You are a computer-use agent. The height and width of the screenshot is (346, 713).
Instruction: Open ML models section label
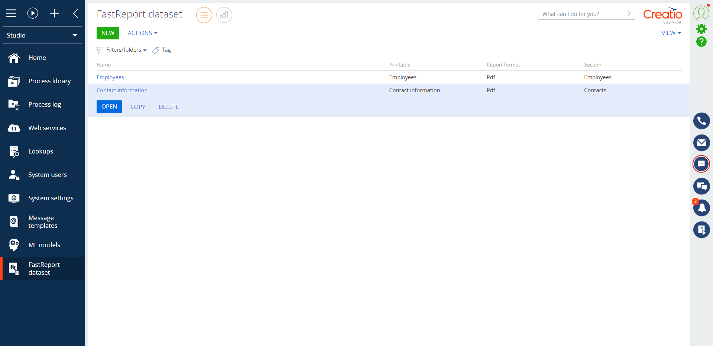tap(44, 245)
